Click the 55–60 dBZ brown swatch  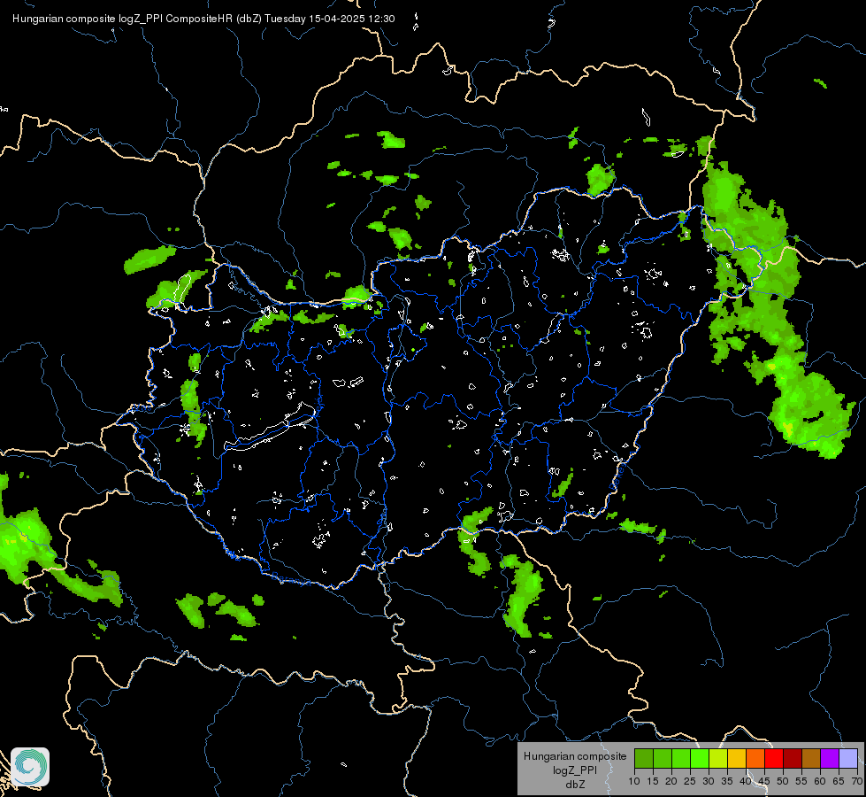pos(811,758)
